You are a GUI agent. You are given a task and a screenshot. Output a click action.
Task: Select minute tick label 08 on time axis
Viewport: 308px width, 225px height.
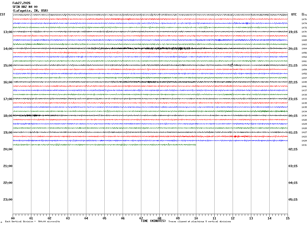coord(159,218)
